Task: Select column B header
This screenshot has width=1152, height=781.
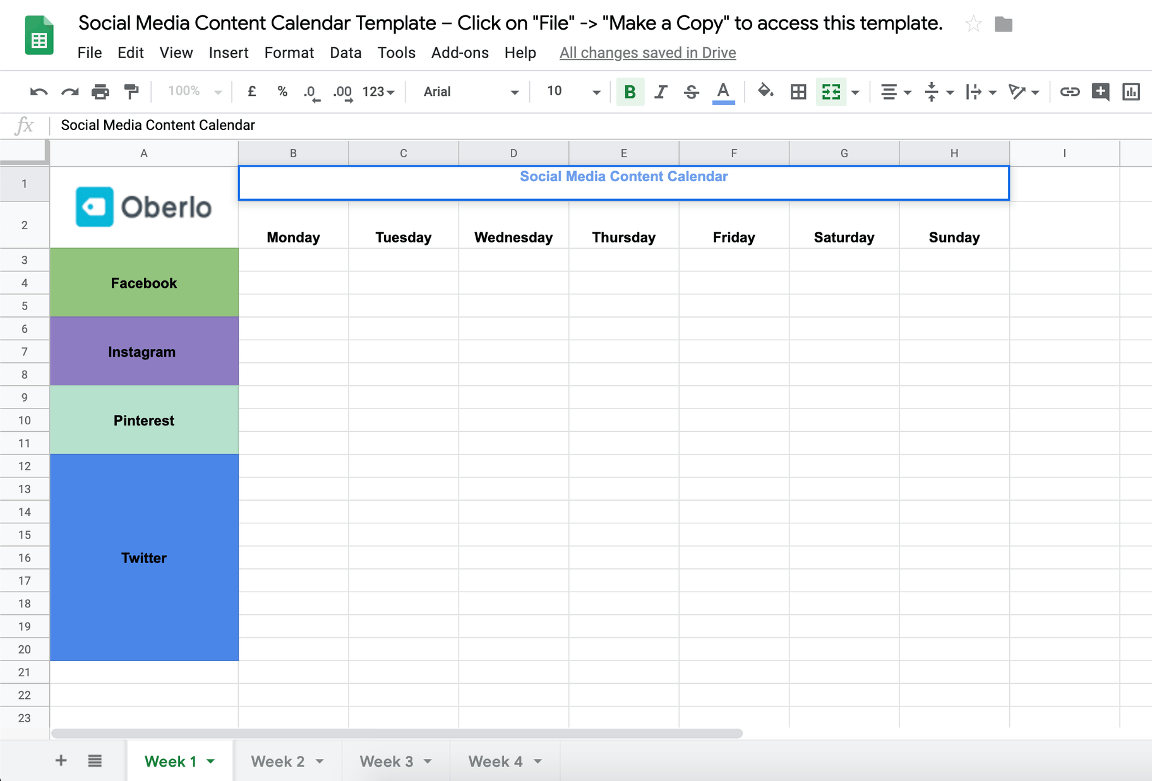Action: pyautogui.click(x=293, y=153)
